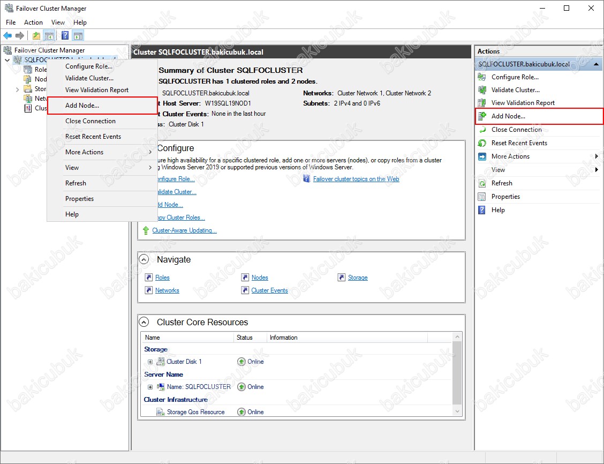Click the Properties icon in Actions pane

click(x=482, y=197)
